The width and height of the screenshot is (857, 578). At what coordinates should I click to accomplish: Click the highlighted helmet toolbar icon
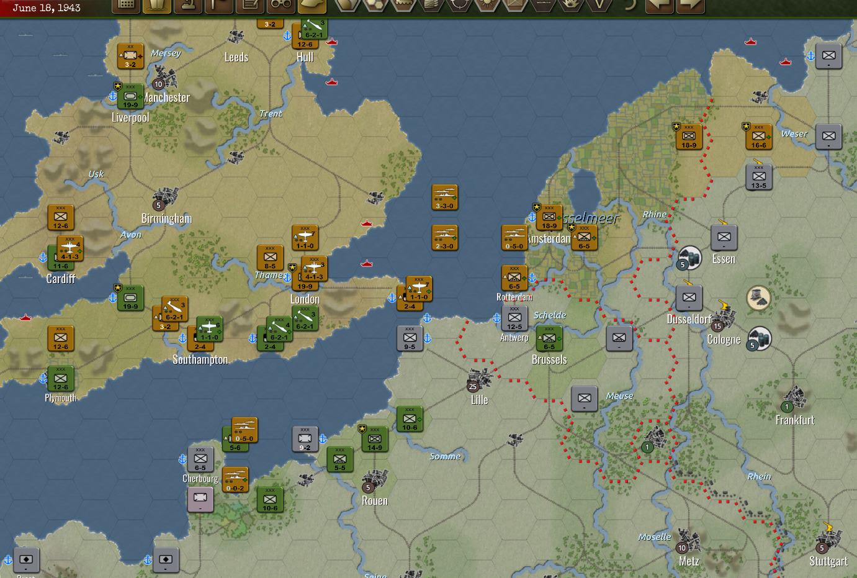tap(312, 6)
